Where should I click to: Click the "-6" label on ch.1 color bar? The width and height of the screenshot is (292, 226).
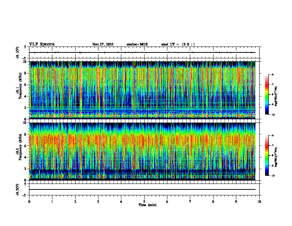272,75
